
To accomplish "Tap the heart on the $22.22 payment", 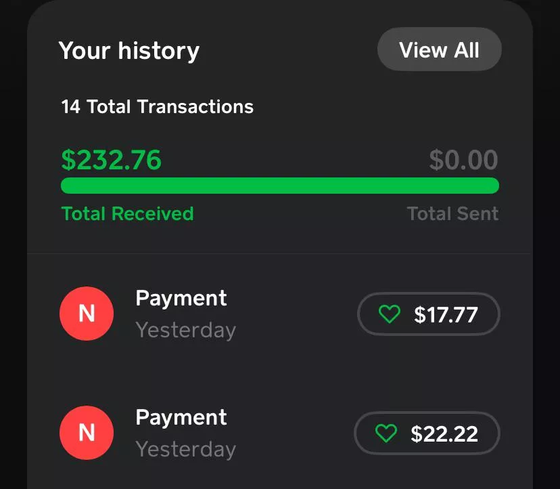I will coord(386,433).
